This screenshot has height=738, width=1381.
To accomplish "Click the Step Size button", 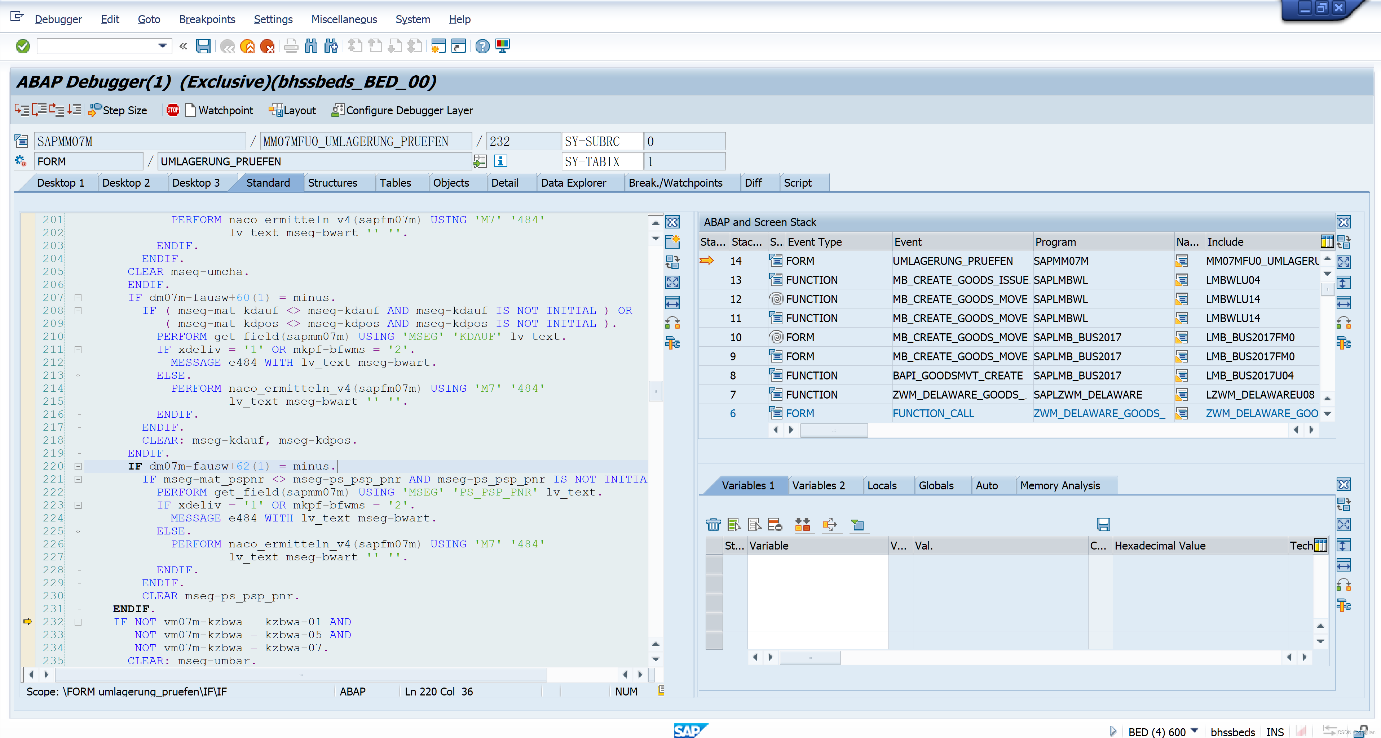I will (x=118, y=110).
